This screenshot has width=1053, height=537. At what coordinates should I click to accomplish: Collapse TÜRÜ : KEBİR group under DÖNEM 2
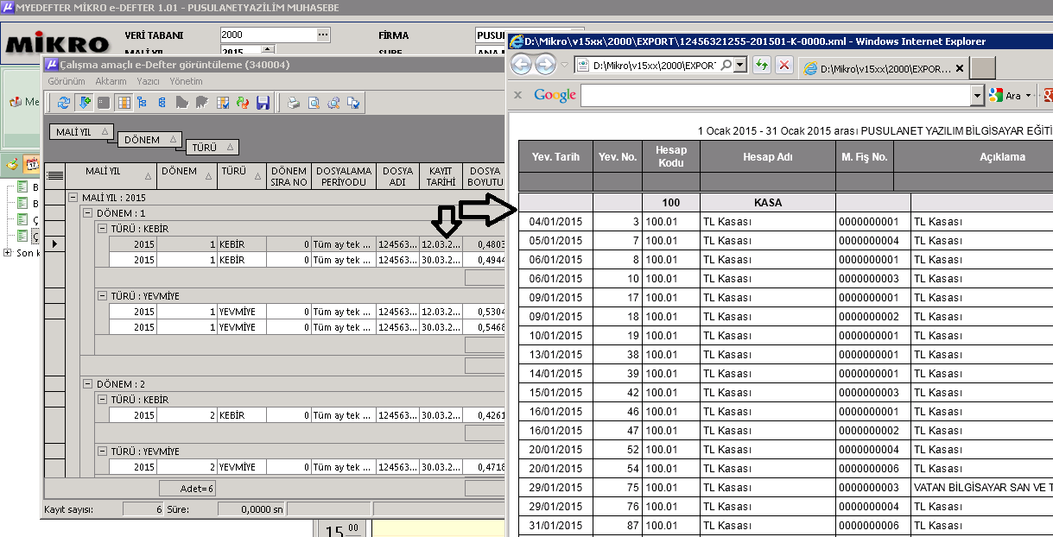click(102, 400)
